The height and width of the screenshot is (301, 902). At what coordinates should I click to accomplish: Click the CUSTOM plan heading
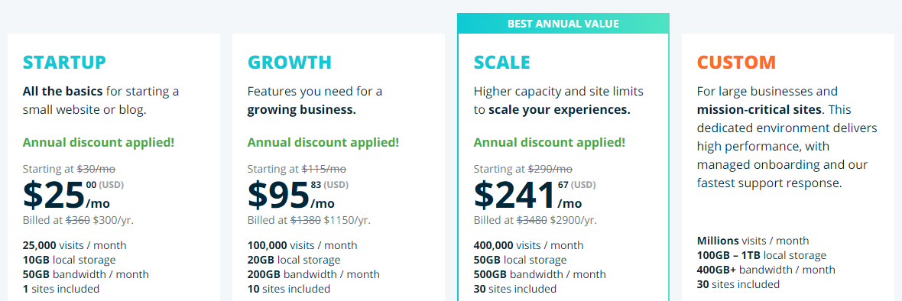coord(736,62)
